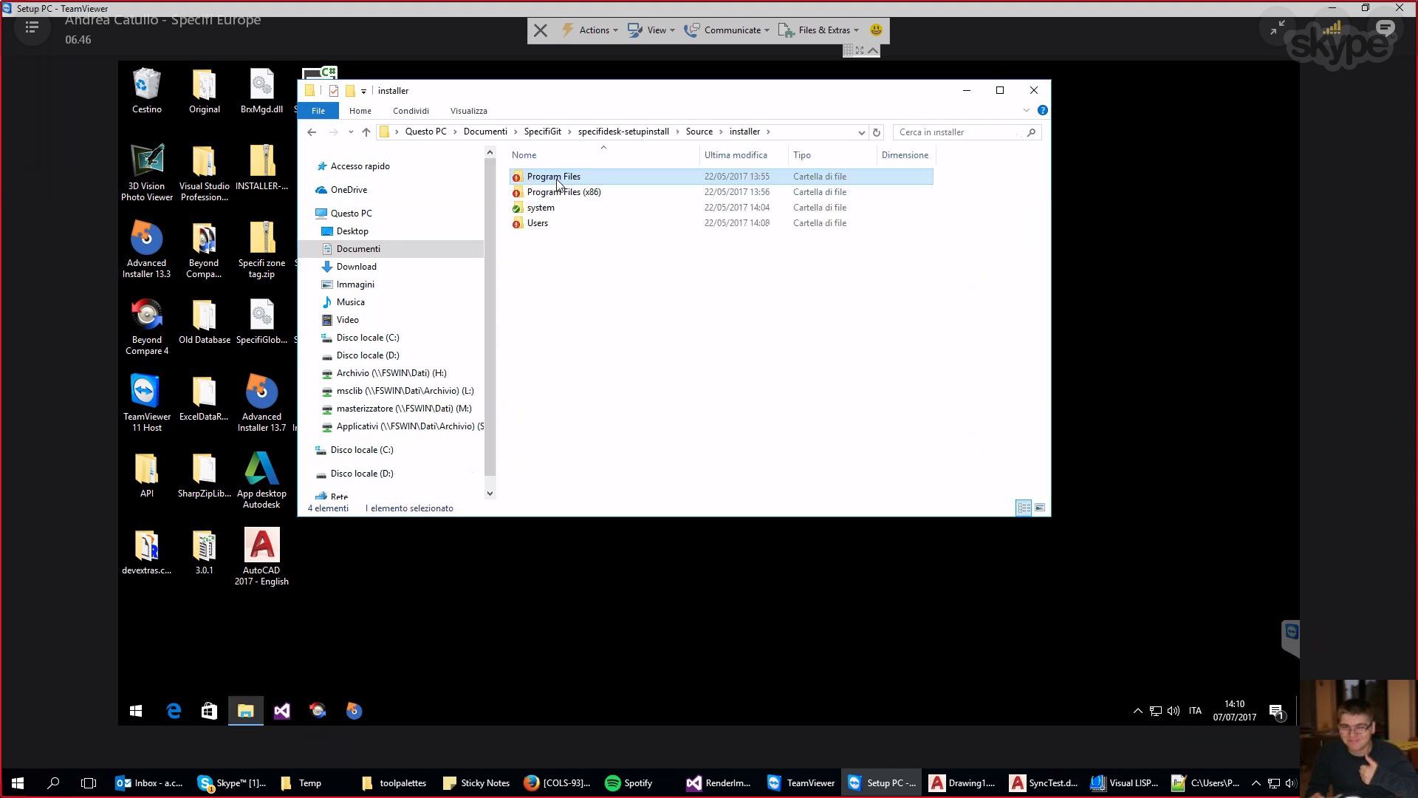
Task: Close the TeamViewer toolbar session X icon
Action: pos(541,30)
